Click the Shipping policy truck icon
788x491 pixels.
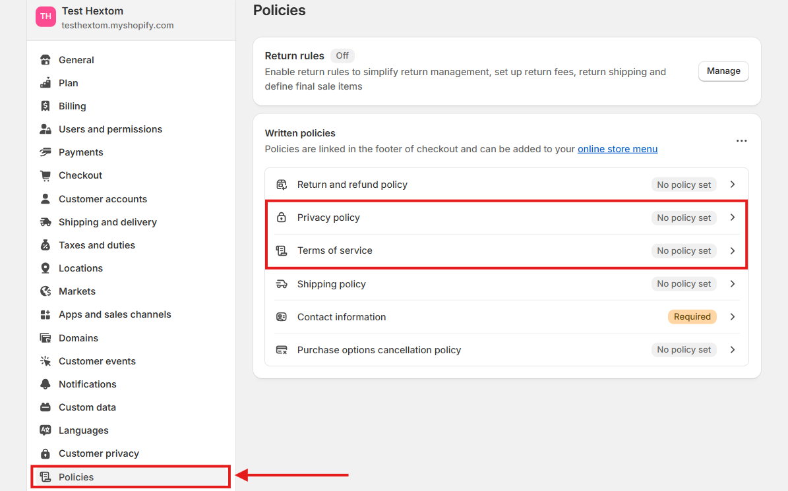click(x=282, y=284)
